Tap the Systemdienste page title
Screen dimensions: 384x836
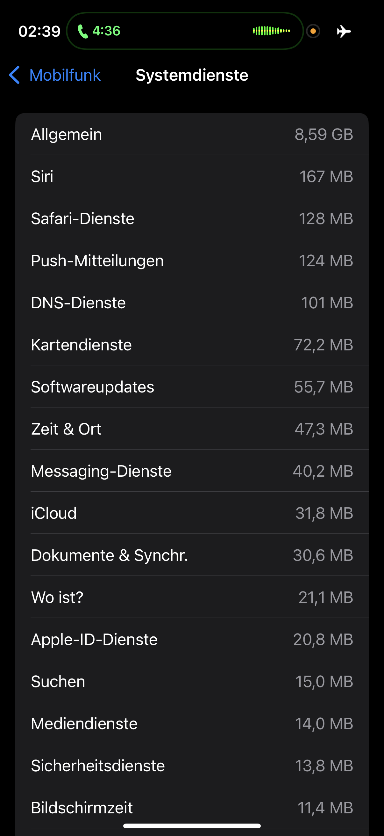coord(192,75)
